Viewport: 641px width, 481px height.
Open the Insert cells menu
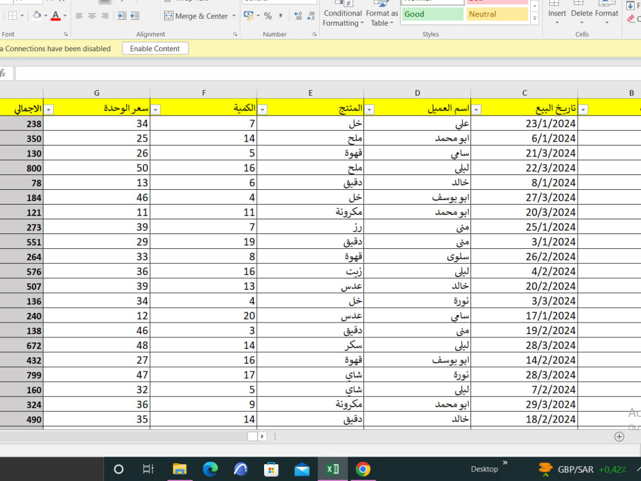tap(557, 13)
